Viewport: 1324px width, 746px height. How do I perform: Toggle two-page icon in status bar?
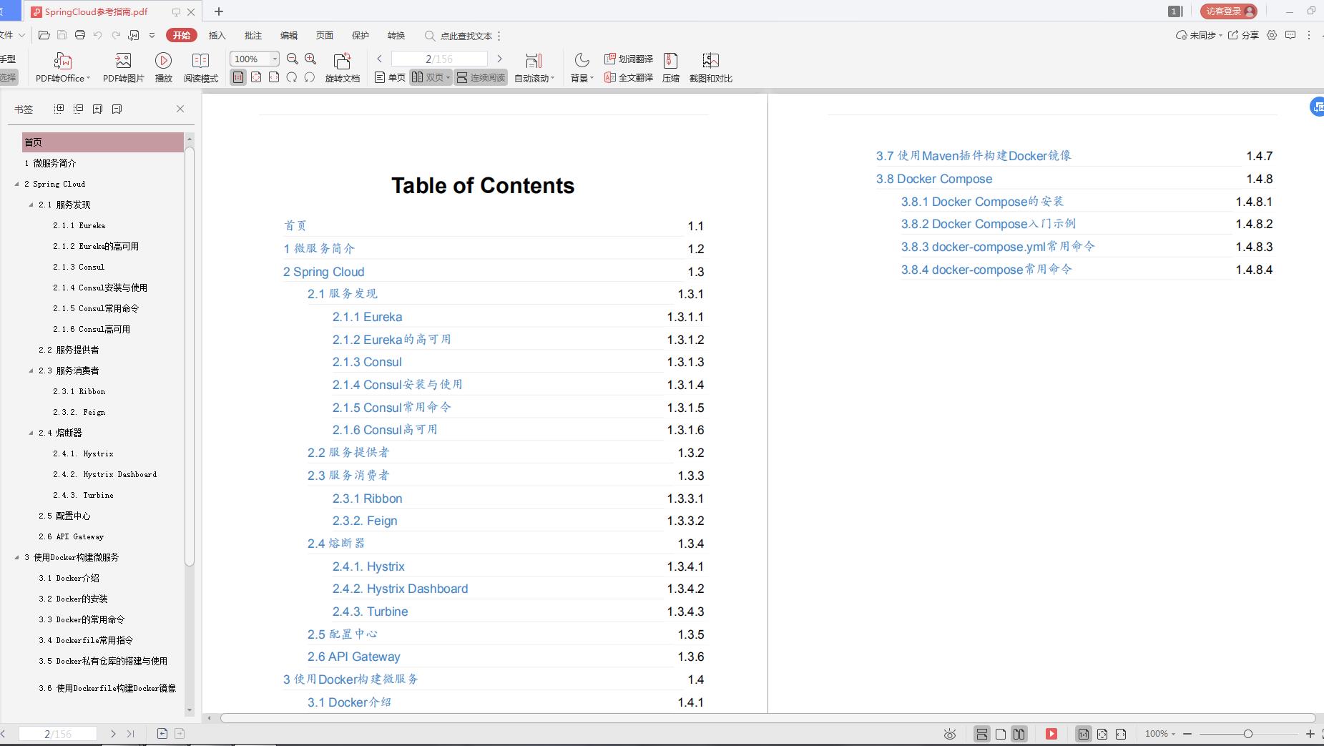click(x=1019, y=734)
